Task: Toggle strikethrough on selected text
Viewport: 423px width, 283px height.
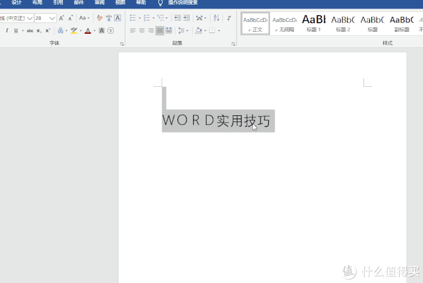Action: [x=30, y=30]
